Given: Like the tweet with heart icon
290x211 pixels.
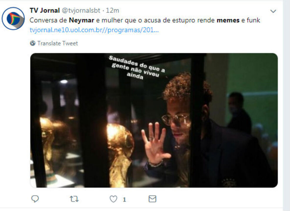Looking at the screenshot, I should tap(113, 199).
